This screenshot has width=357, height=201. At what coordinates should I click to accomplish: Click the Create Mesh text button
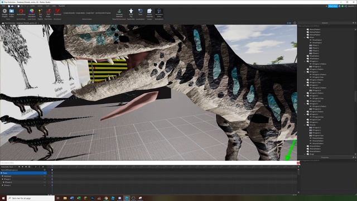80,13
